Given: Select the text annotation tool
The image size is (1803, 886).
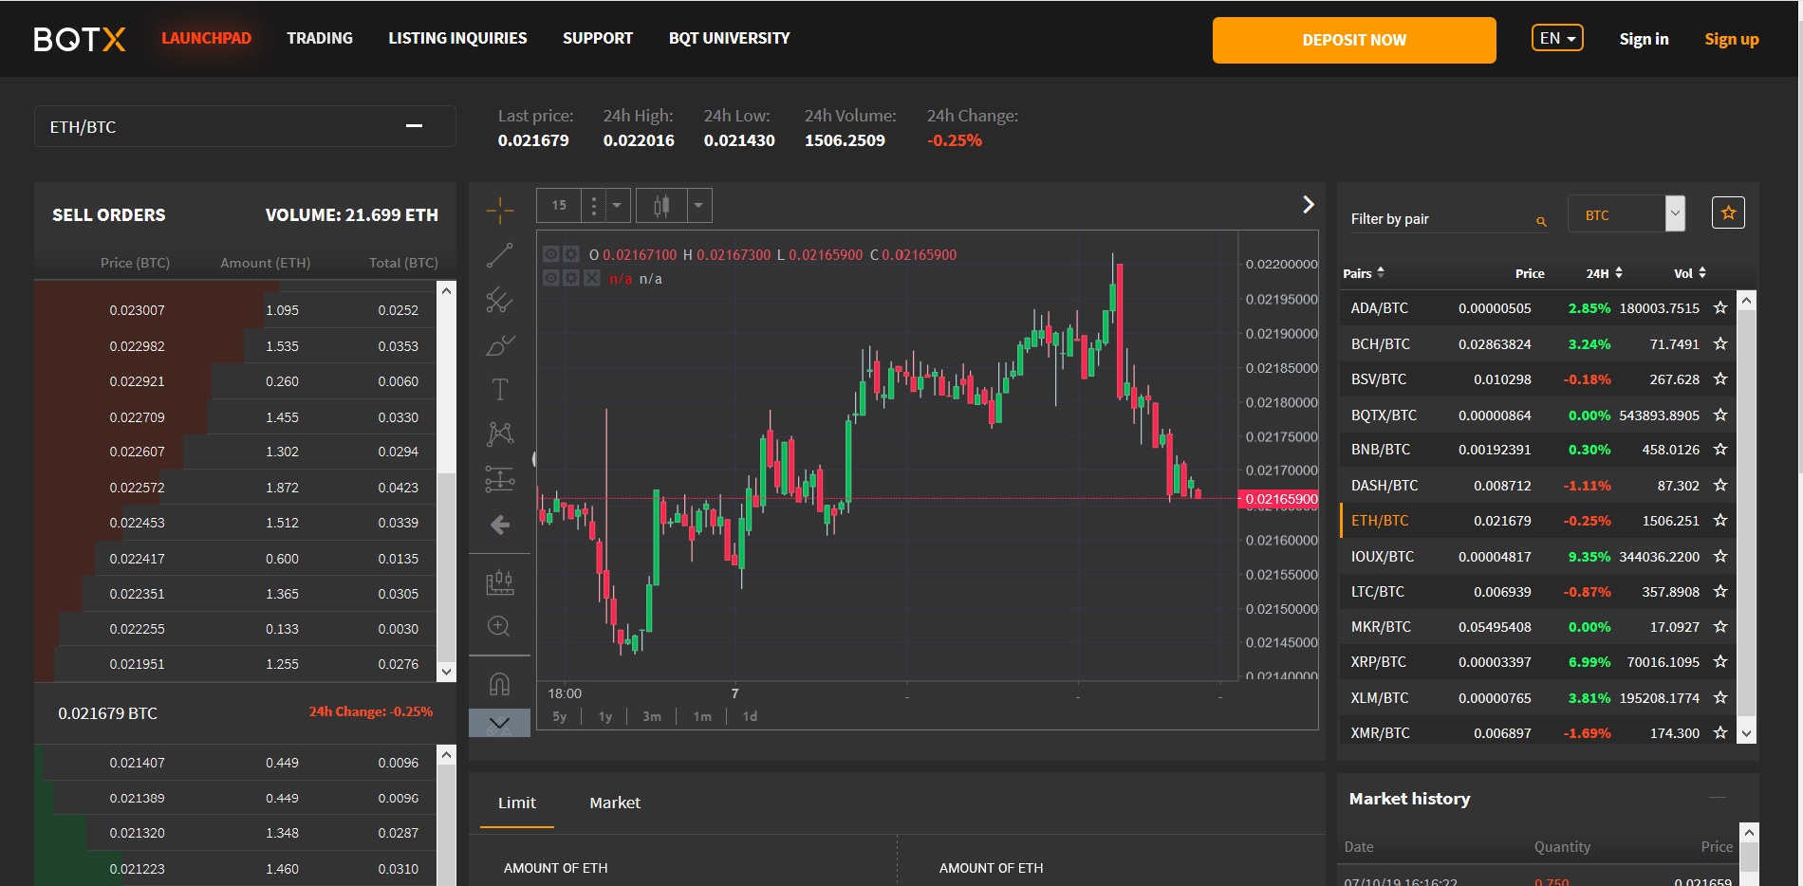Looking at the screenshot, I should pyautogui.click(x=500, y=389).
